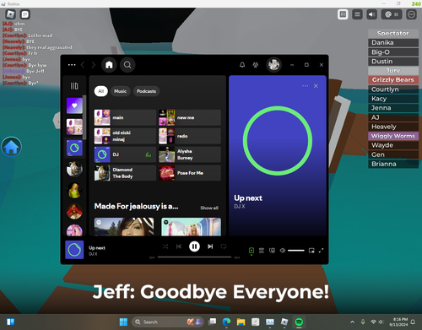Toggle the Roblox chat window
The image size is (422, 330).
25,14
